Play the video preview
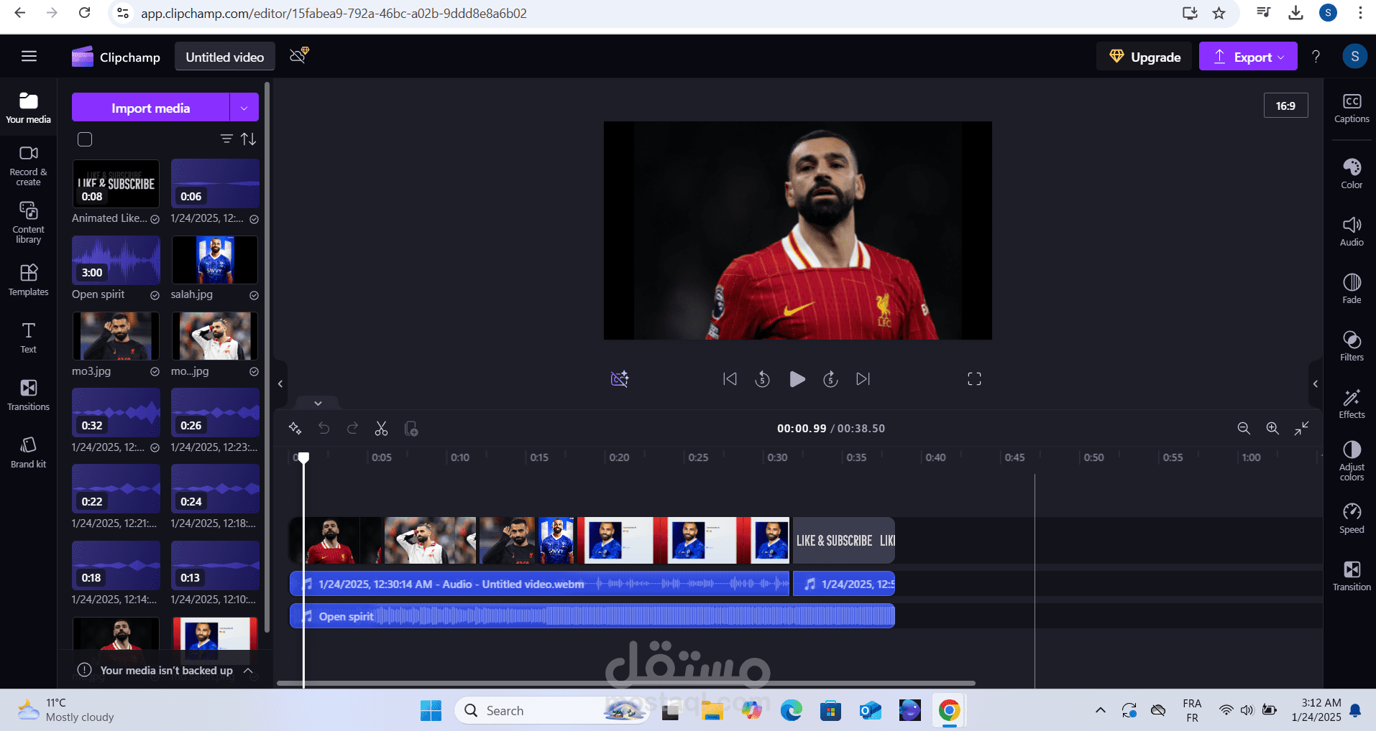 coord(797,378)
